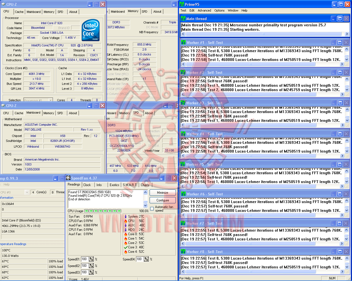Click the Speed04 percentage input field
The image size is (352, 281).
click(x=139, y=259)
